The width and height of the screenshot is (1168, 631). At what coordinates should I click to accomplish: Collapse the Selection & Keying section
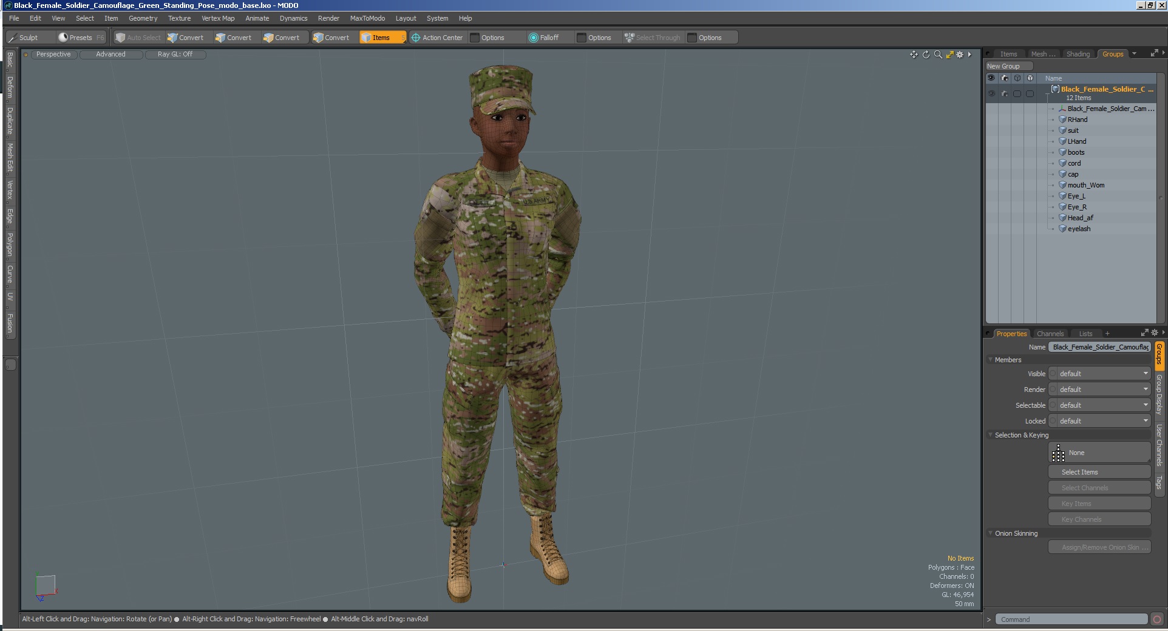coord(990,435)
